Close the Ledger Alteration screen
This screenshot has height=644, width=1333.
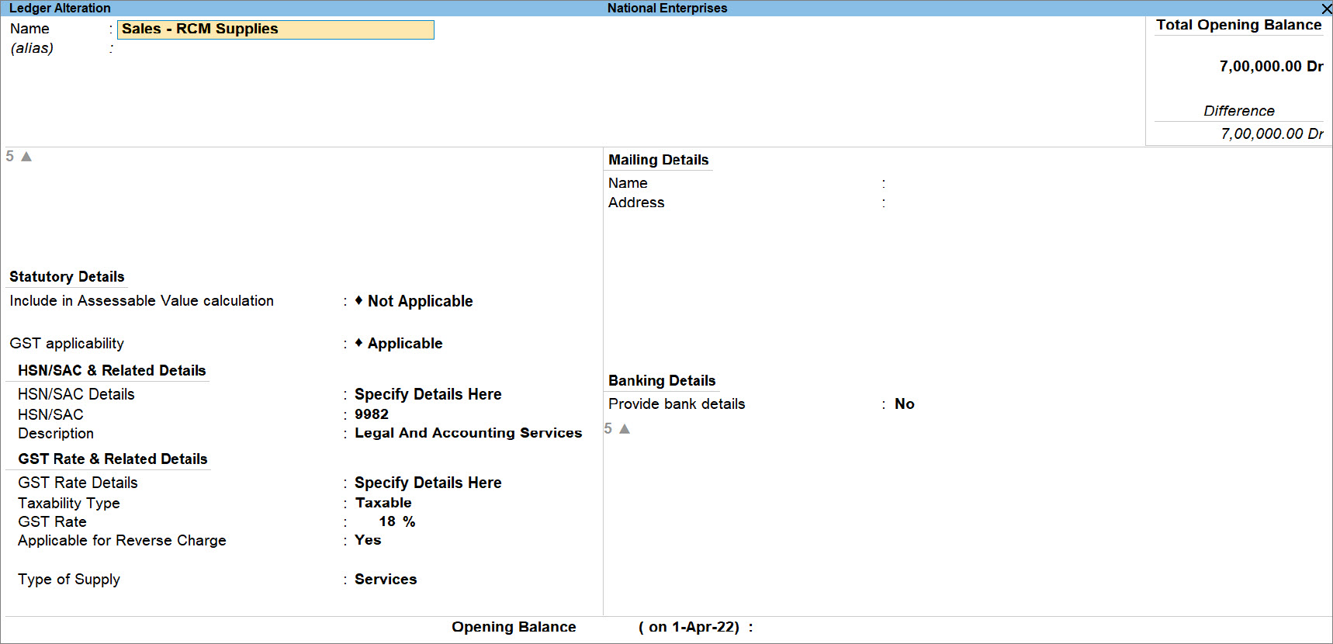pyautogui.click(x=1326, y=9)
